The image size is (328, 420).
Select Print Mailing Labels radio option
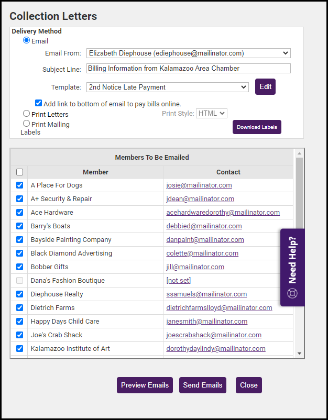point(27,124)
